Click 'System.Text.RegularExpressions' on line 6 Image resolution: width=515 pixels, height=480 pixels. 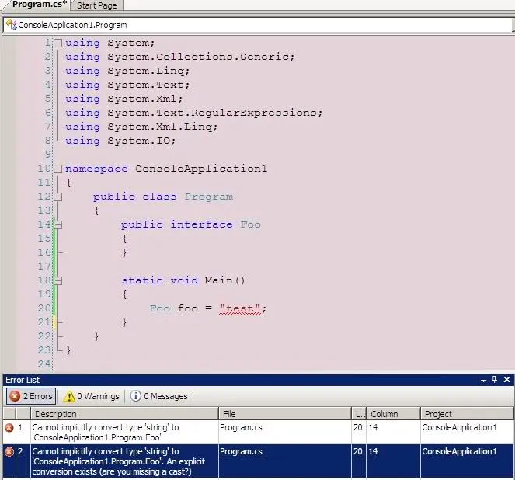212,113
